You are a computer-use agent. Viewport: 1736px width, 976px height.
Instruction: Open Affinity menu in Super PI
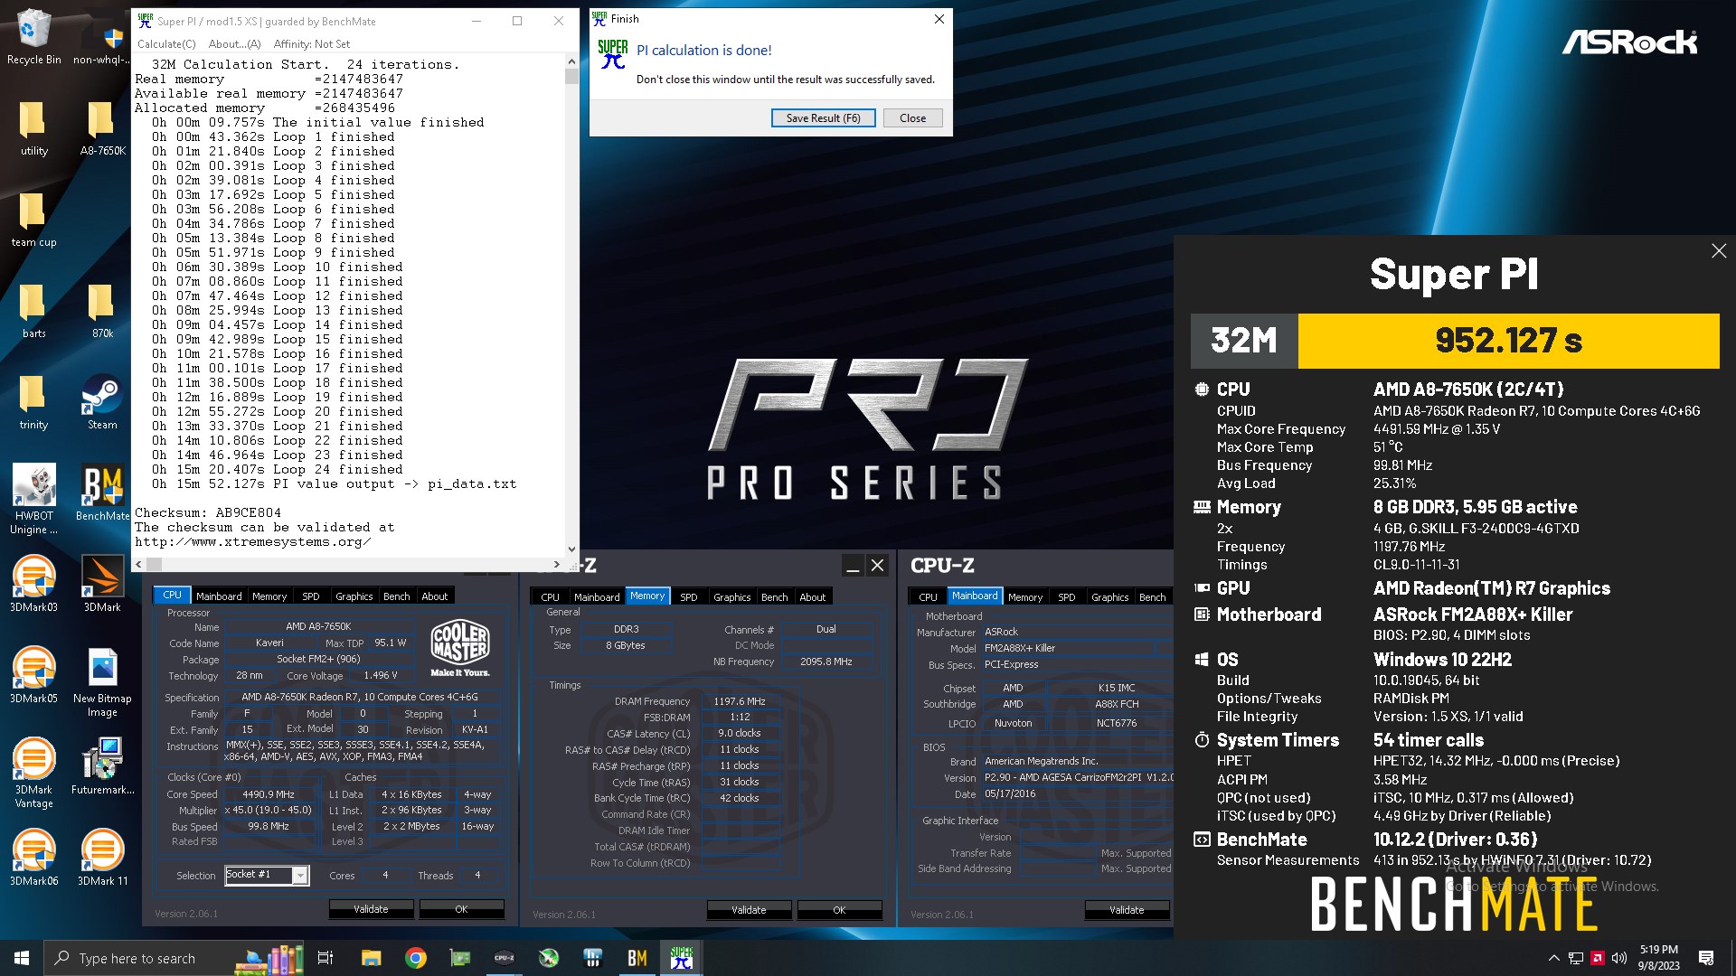click(x=312, y=43)
